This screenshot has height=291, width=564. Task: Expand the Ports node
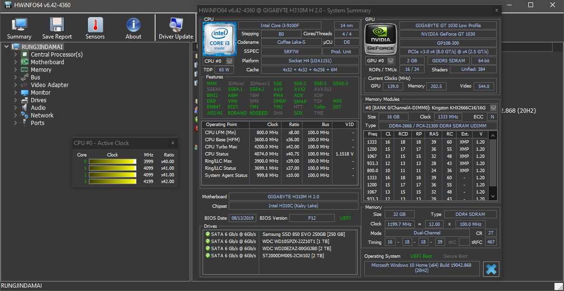(x=16, y=123)
